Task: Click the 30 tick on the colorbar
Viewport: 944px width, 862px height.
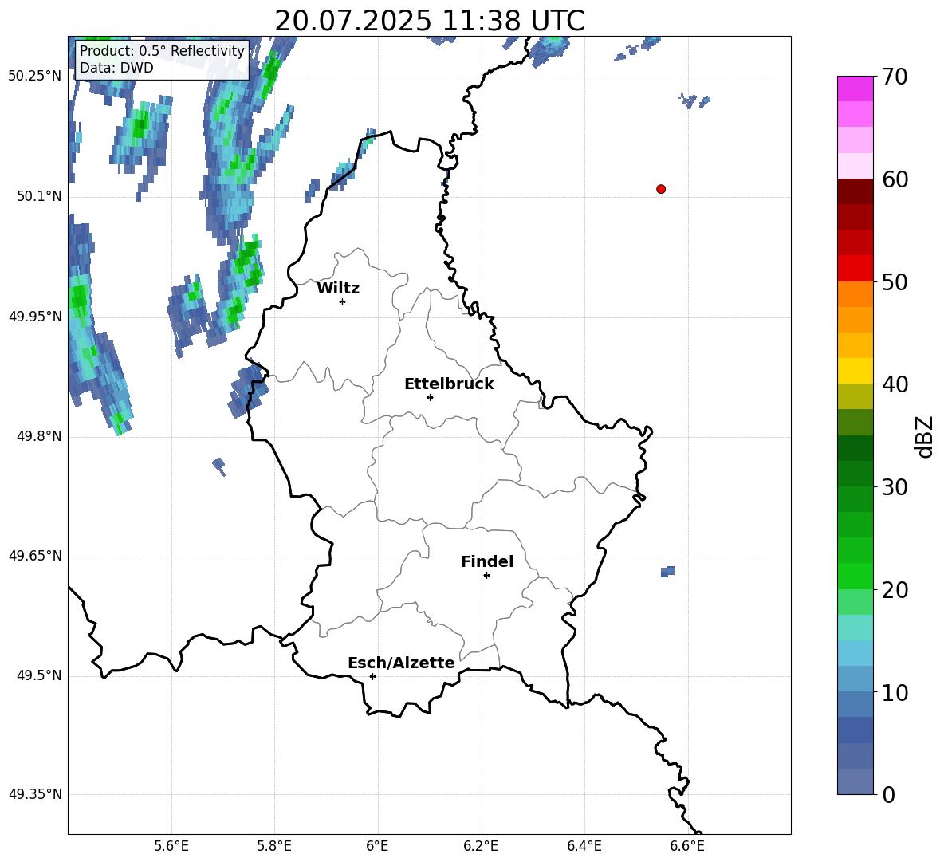Action: click(895, 487)
